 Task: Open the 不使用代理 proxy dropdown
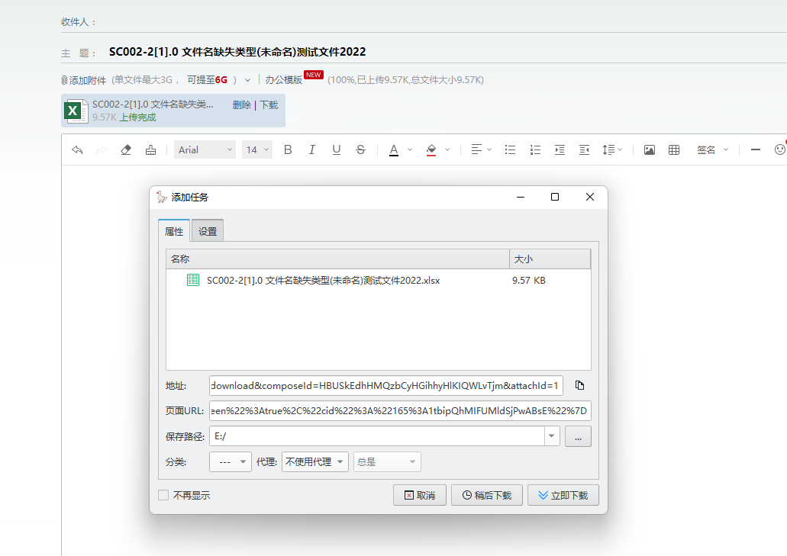point(340,461)
